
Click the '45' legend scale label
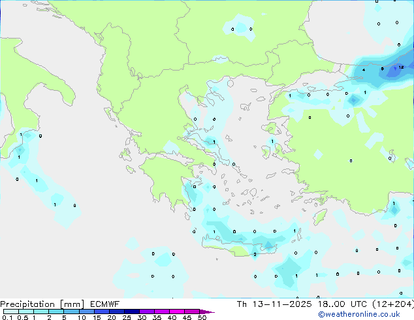[x=187, y=317]
